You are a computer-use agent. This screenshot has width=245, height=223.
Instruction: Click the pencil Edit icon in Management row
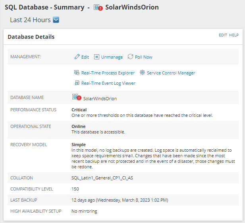tap(77, 57)
